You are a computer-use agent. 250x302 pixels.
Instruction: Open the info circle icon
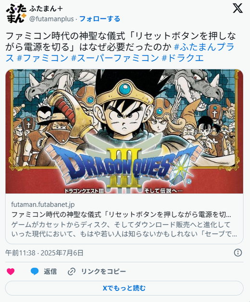tap(238, 253)
